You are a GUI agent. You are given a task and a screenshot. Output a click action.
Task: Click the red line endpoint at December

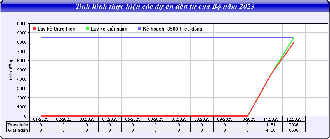point(294,43)
